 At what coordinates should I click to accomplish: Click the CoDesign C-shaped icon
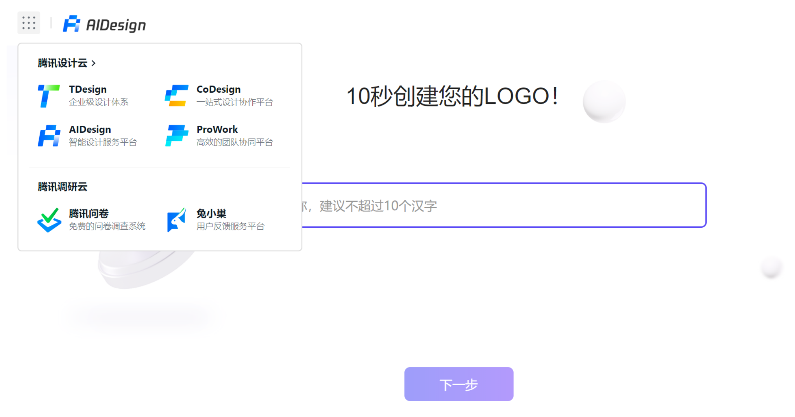(x=177, y=96)
